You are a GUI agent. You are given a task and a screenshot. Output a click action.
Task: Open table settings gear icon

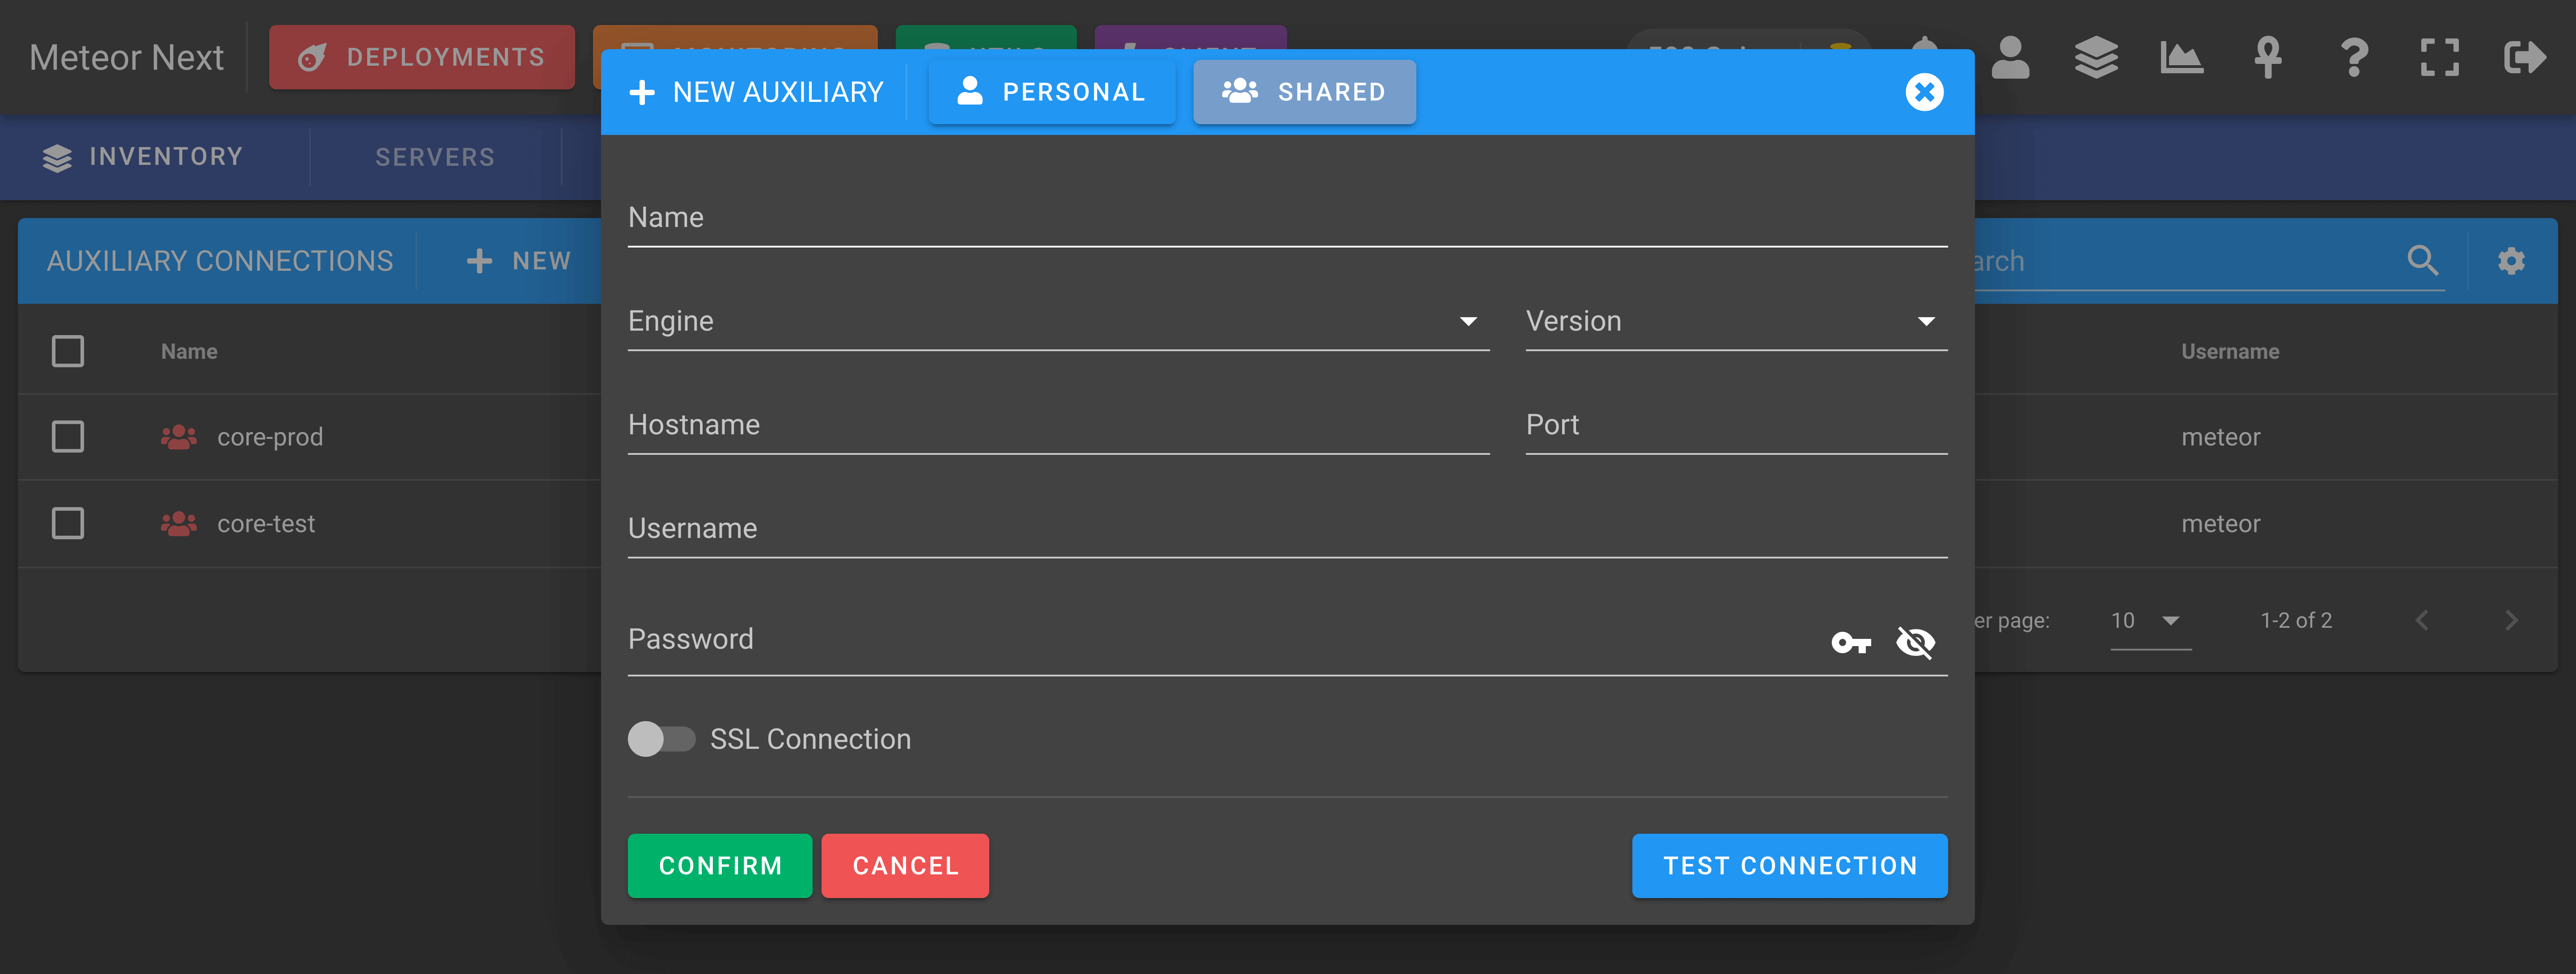(2511, 261)
